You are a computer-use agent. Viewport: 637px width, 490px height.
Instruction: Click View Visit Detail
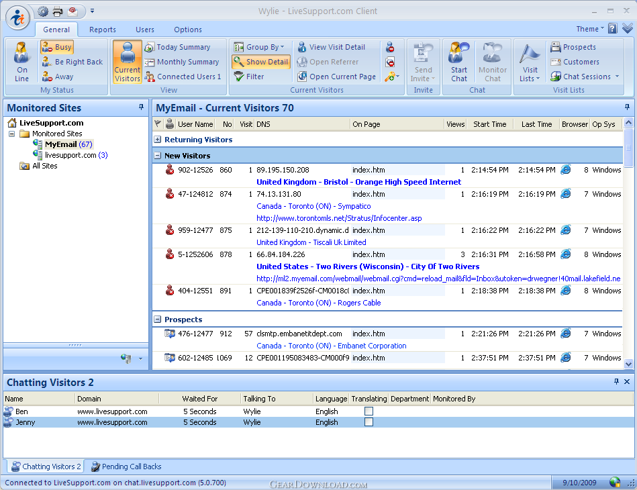tap(331, 47)
